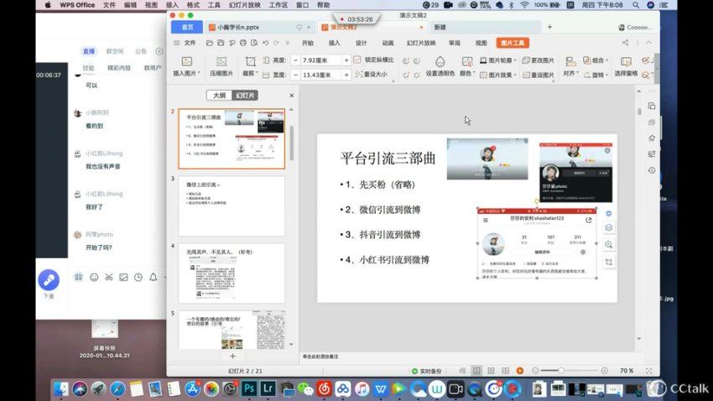Open the 图片效果 picture effects dropdown
The image size is (713, 401).
pos(498,75)
